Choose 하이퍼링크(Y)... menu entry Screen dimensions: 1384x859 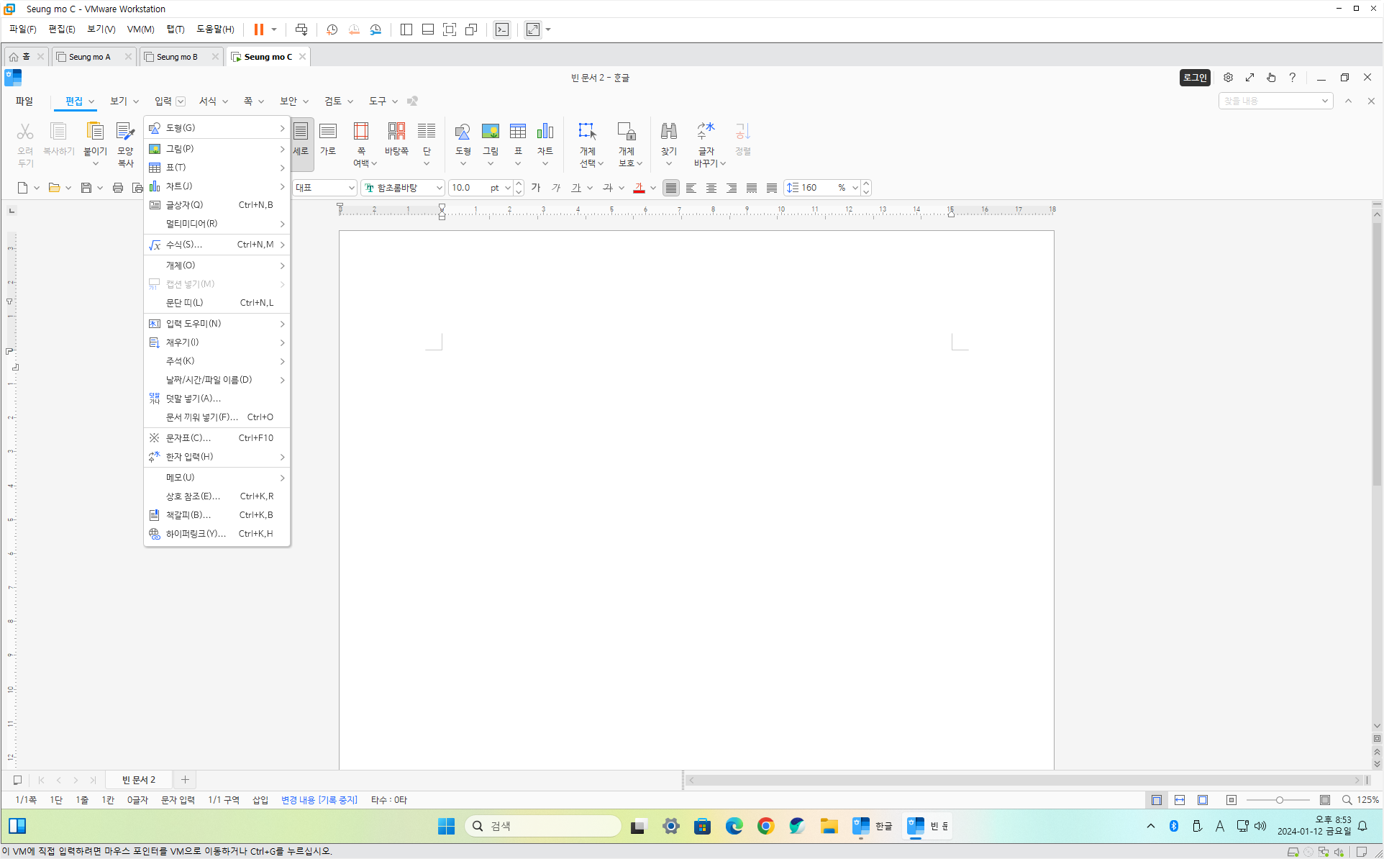pyautogui.click(x=196, y=533)
